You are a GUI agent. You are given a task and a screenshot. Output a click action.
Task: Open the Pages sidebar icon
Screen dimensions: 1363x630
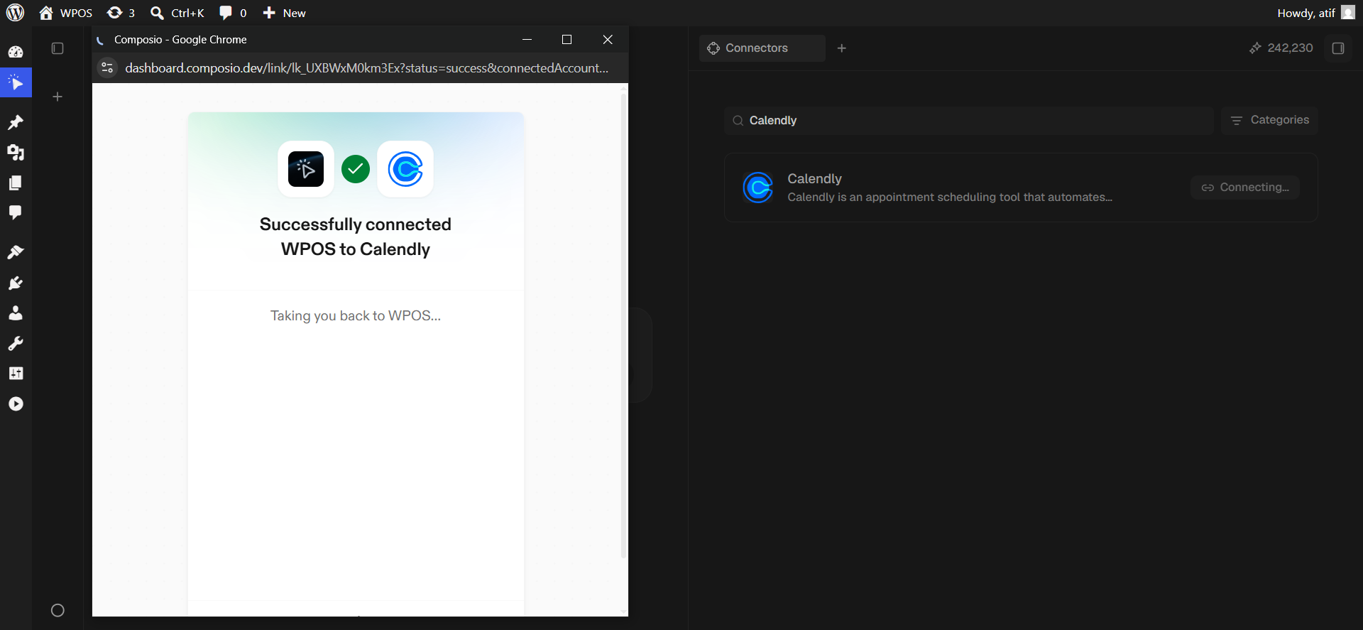pos(16,183)
